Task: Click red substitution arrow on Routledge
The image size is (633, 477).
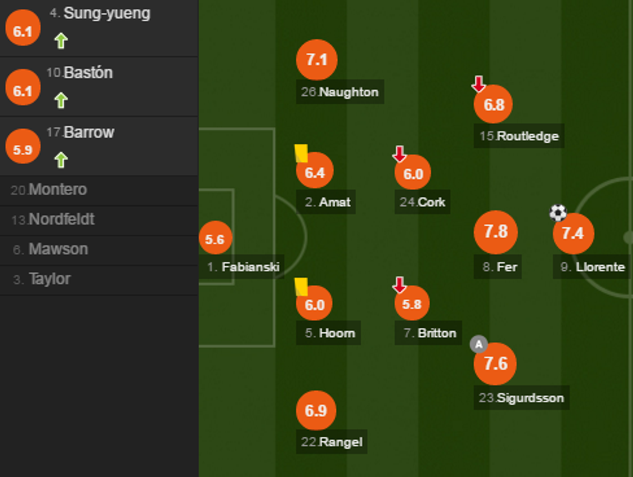Action: pos(478,84)
